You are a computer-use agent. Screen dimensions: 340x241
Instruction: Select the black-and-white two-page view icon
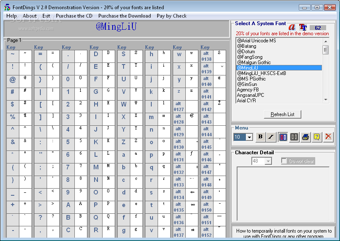pyautogui.click(x=294, y=137)
